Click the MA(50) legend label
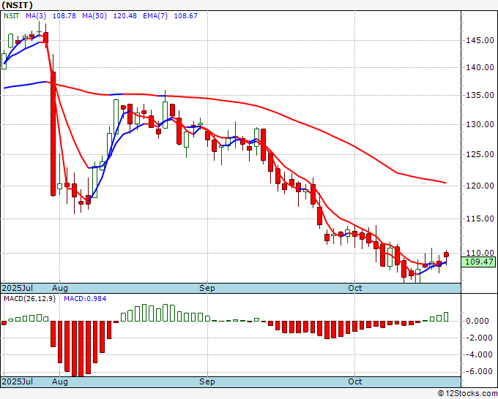This screenshot has width=498, height=399. tap(94, 16)
